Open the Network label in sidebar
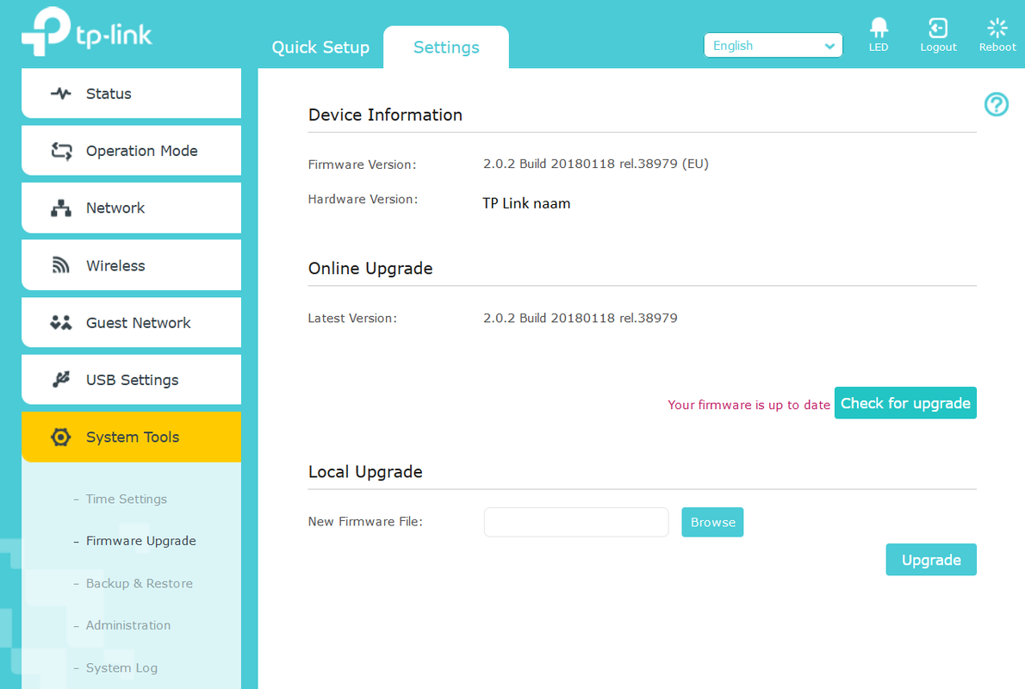The height and width of the screenshot is (689, 1025). tap(115, 208)
